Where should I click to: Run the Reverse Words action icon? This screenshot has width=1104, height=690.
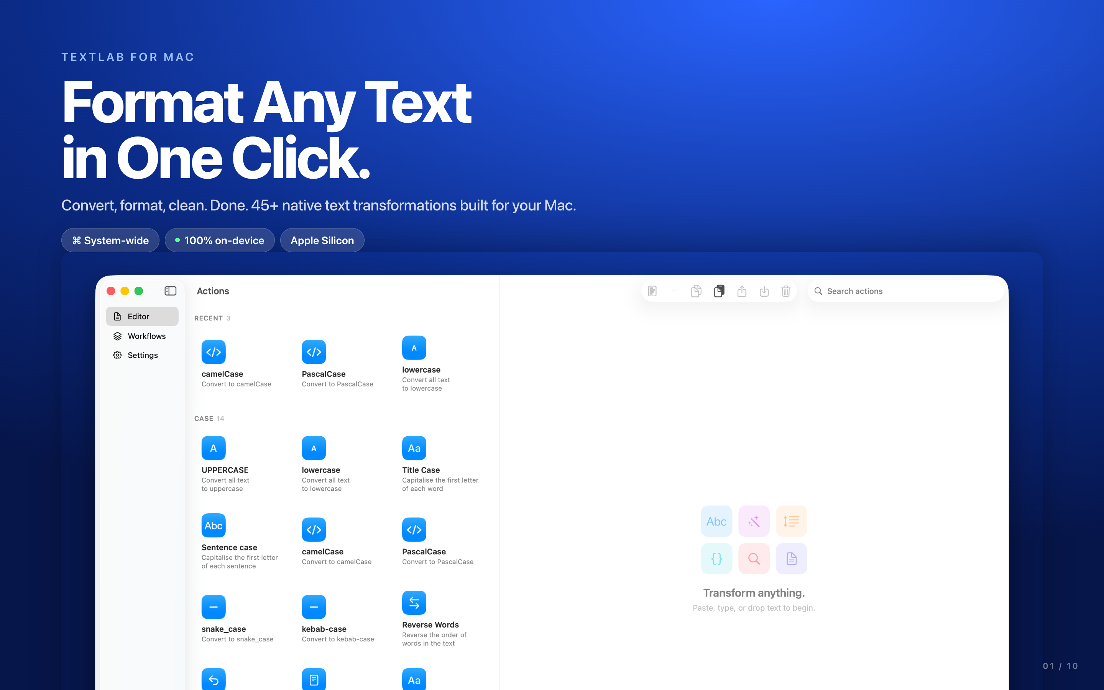click(414, 603)
